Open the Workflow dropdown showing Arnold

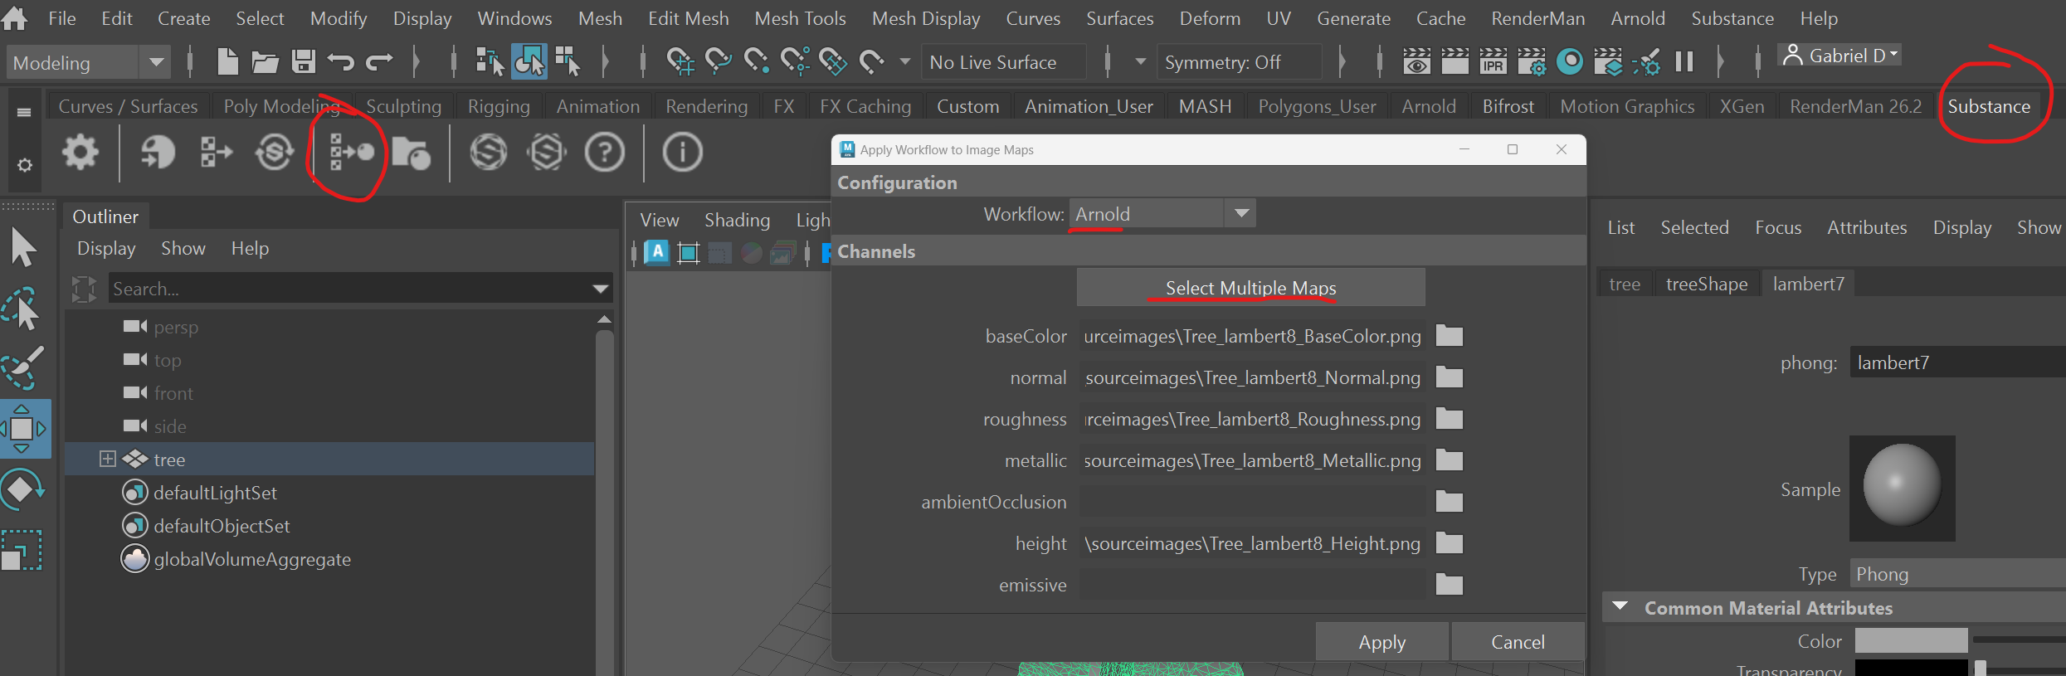(x=1162, y=214)
